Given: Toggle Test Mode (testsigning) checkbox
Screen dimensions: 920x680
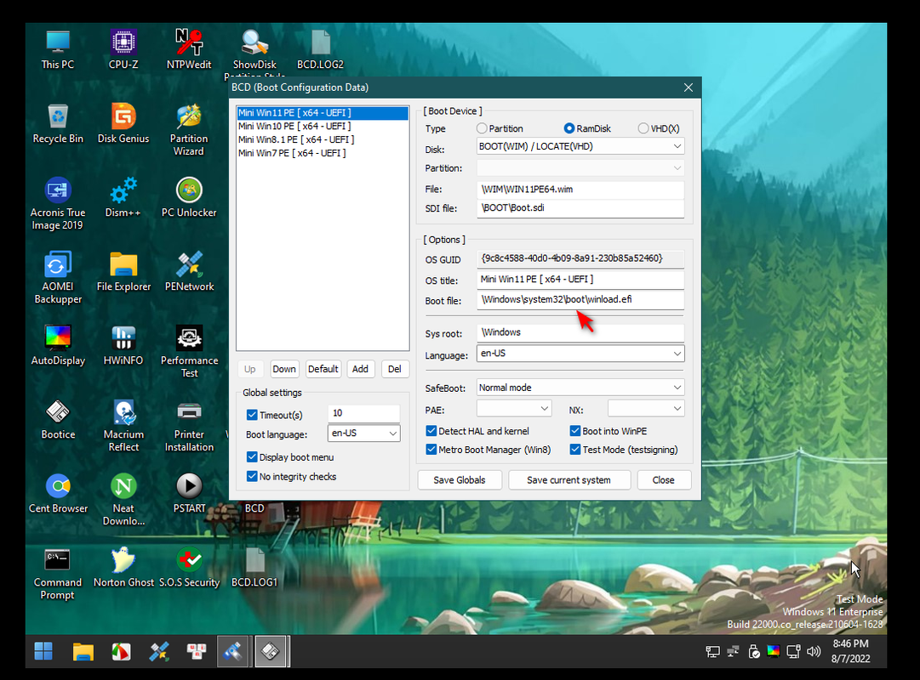Looking at the screenshot, I should click(575, 450).
